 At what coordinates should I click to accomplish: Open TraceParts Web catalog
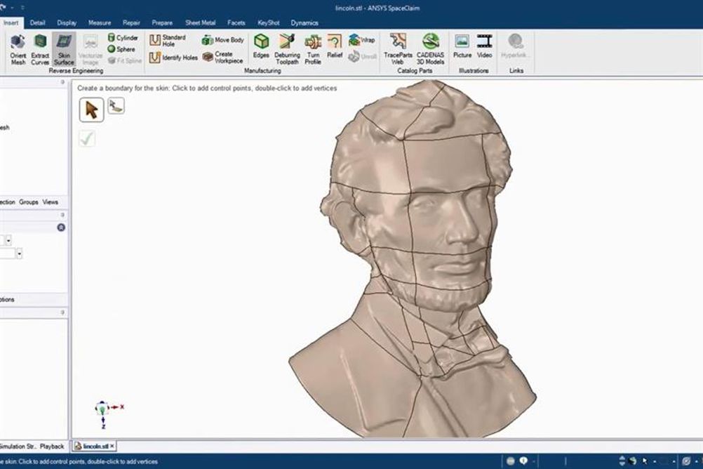tap(398, 49)
